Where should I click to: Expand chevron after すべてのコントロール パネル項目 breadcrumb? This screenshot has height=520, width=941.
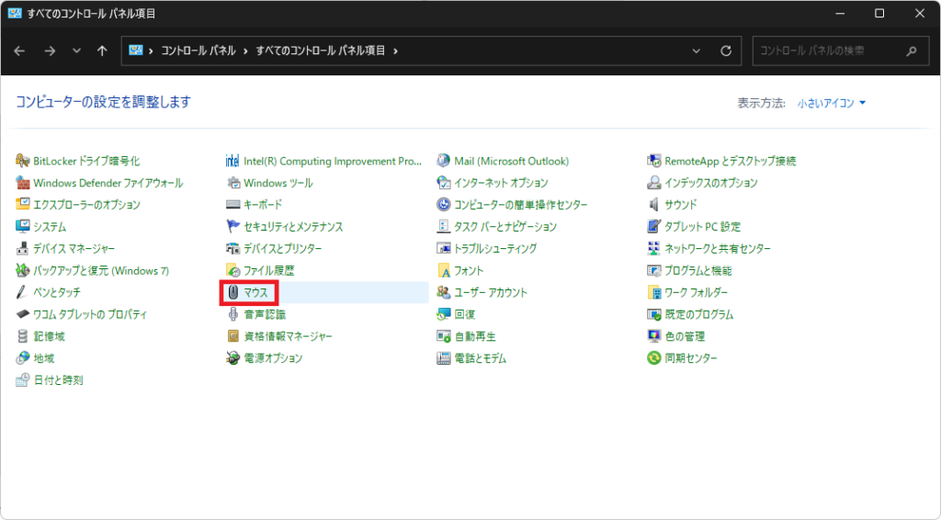[396, 51]
